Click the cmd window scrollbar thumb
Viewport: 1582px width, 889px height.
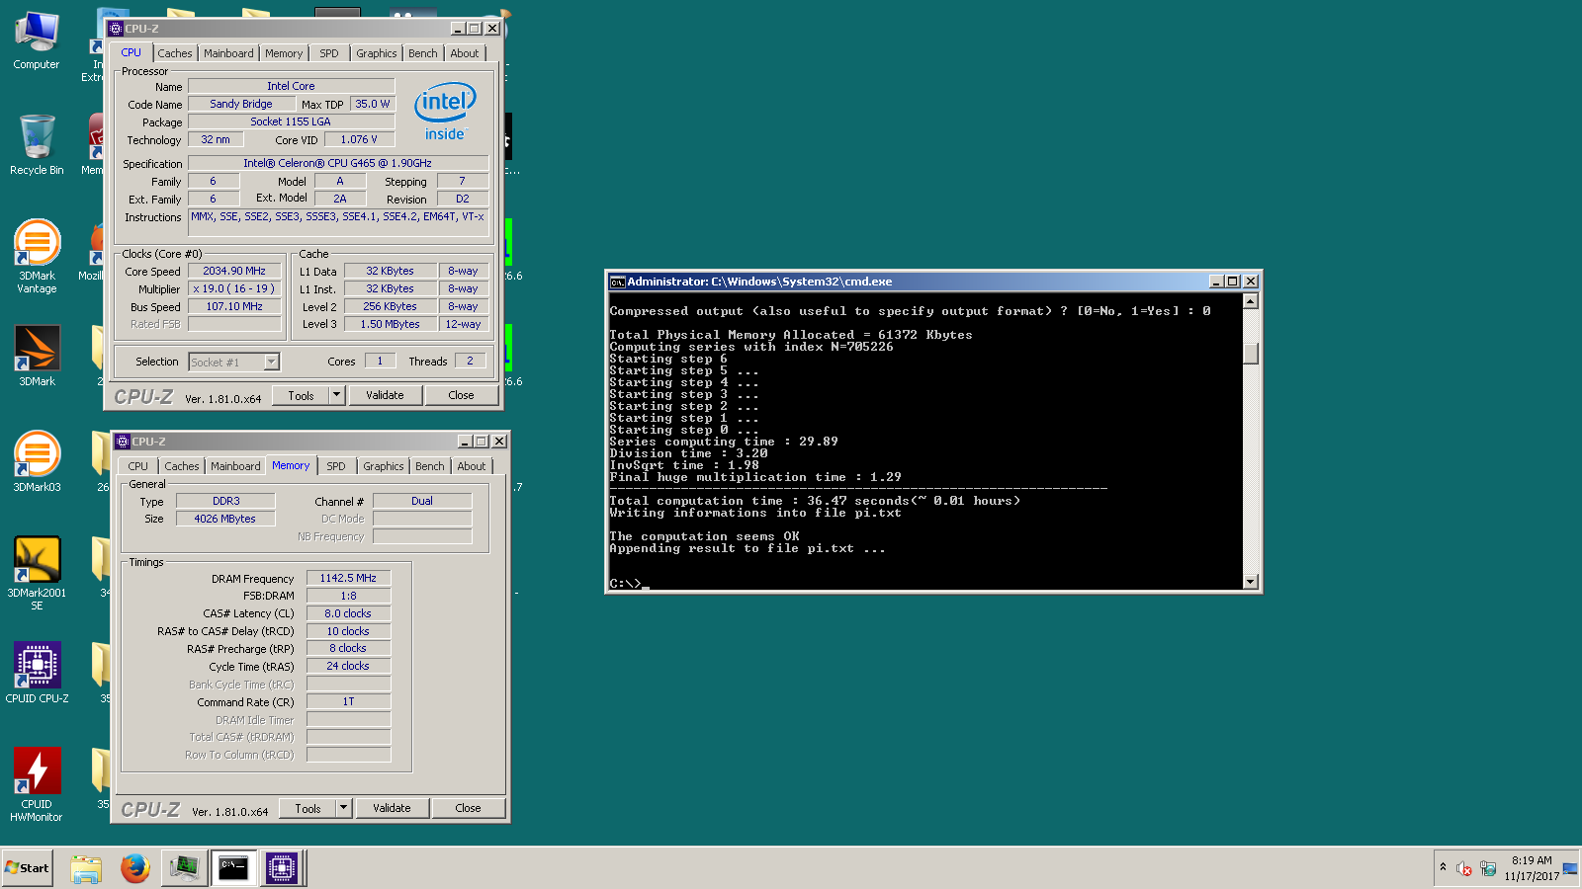1250,353
